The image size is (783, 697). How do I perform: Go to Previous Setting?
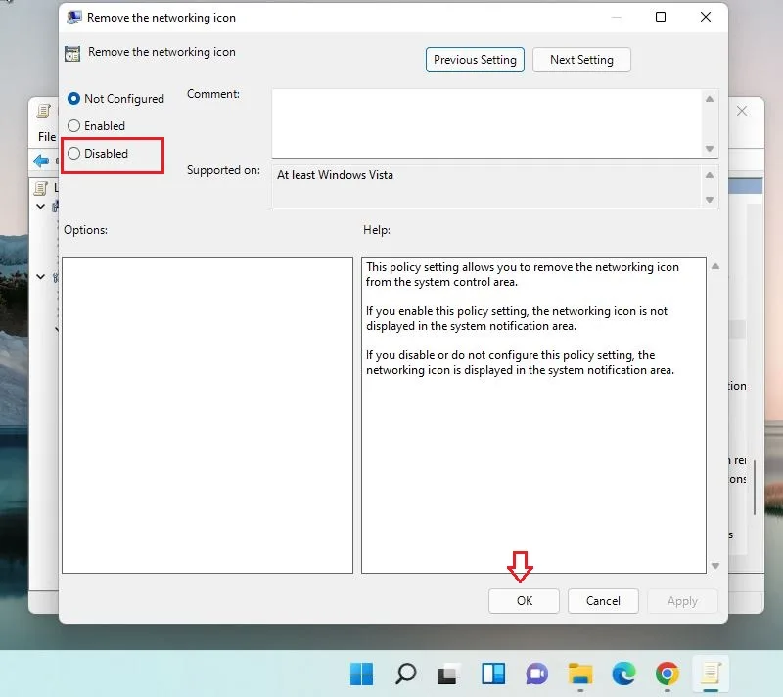coord(475,60)
